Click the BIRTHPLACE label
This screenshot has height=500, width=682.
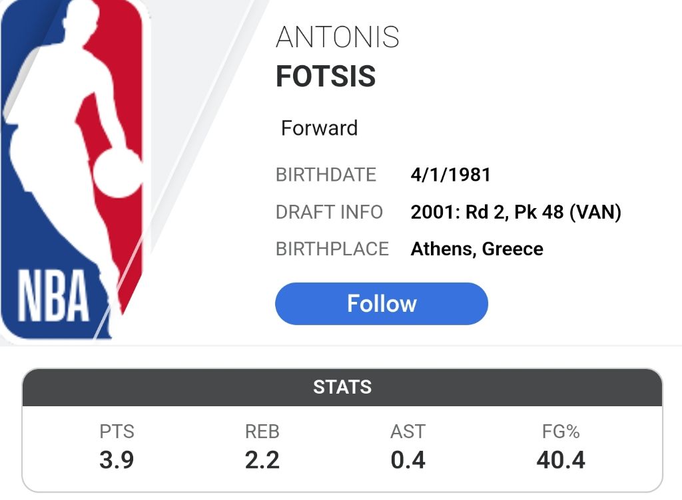tap(332, 249)
